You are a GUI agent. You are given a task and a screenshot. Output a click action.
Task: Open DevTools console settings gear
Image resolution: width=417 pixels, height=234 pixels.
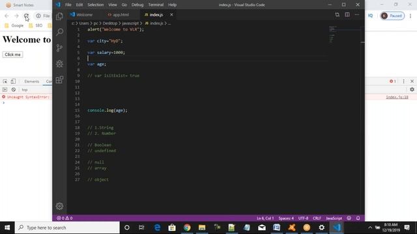(x=412, y=90)
